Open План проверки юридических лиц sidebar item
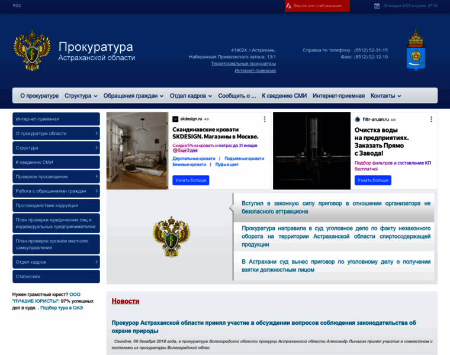Screen dimensions: 450x355 [x=56, y=223]
